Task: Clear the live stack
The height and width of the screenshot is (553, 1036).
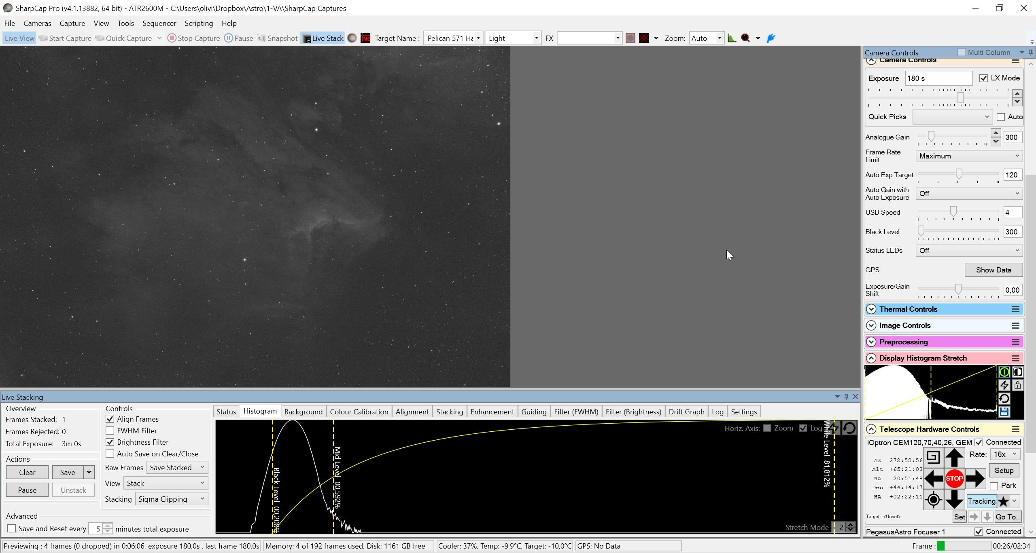Action: click(27, 473)
